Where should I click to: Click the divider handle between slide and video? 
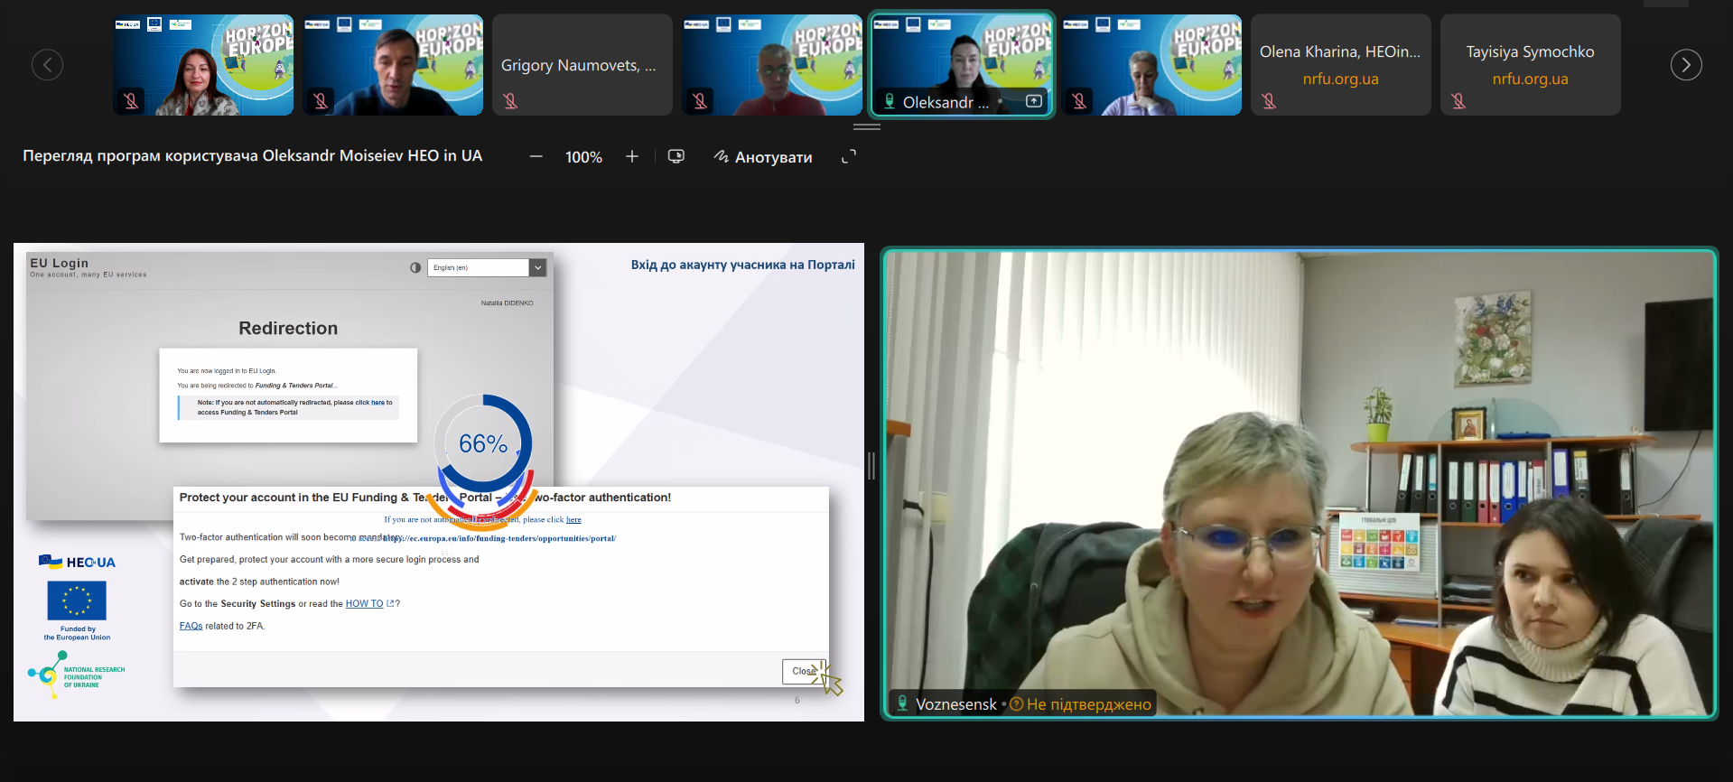tap(871, 466)
